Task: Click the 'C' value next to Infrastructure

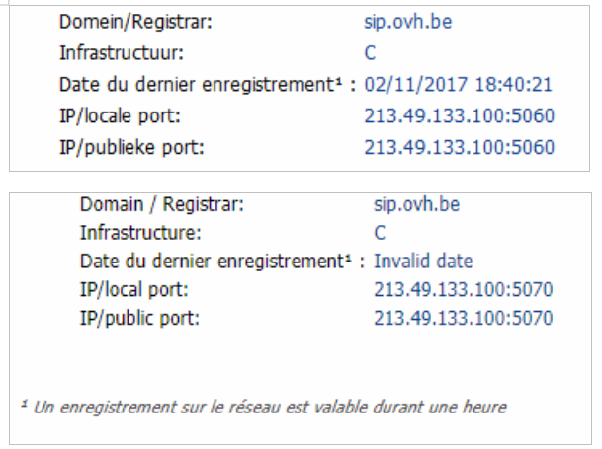Action: point(380,234)
